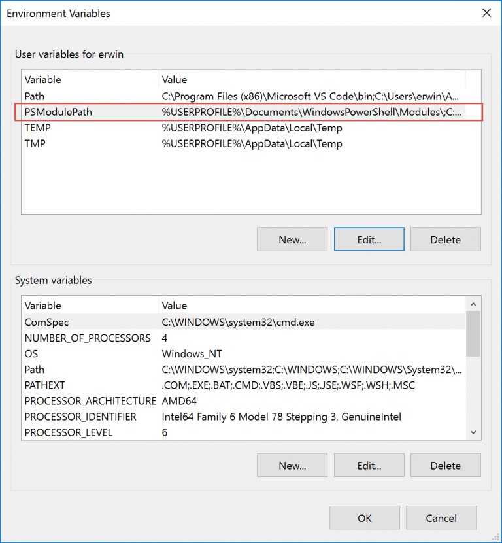Viewport: 502px width, 543px height.
Task: Click New under system variables
Action: [292, 465]
